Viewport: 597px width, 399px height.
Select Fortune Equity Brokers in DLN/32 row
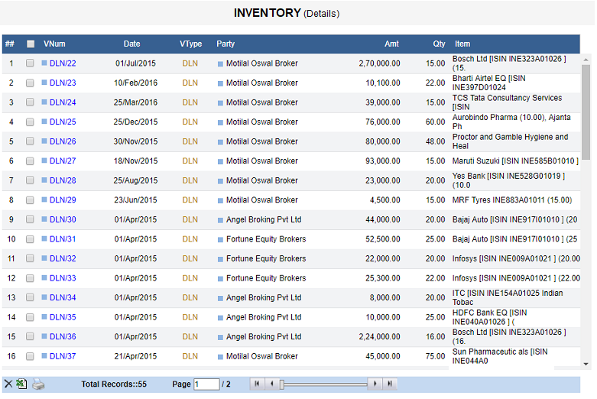266,258
